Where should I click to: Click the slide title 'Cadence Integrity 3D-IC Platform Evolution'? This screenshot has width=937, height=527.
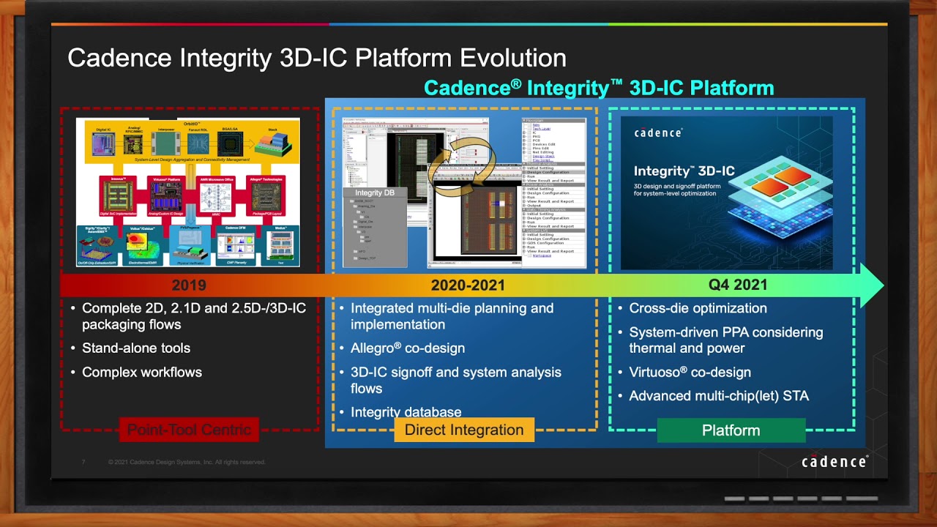317,58
